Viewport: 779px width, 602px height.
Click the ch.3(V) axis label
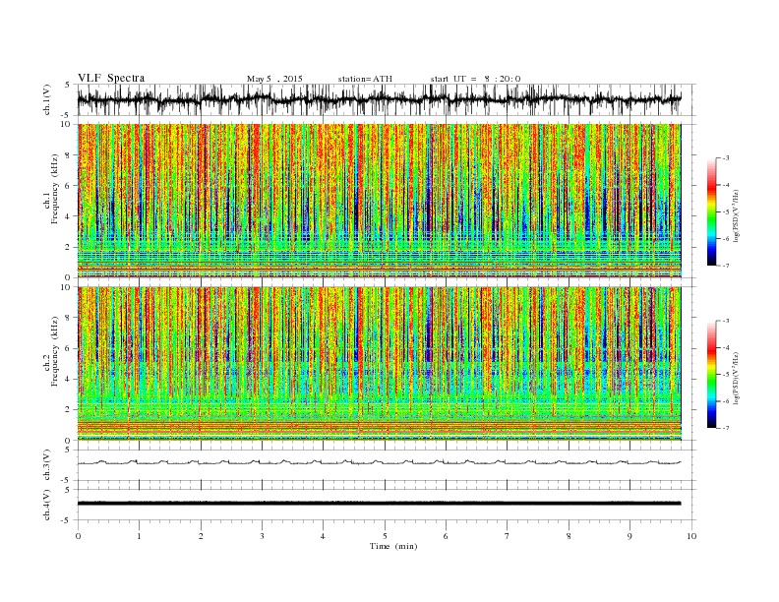[47, 466]
